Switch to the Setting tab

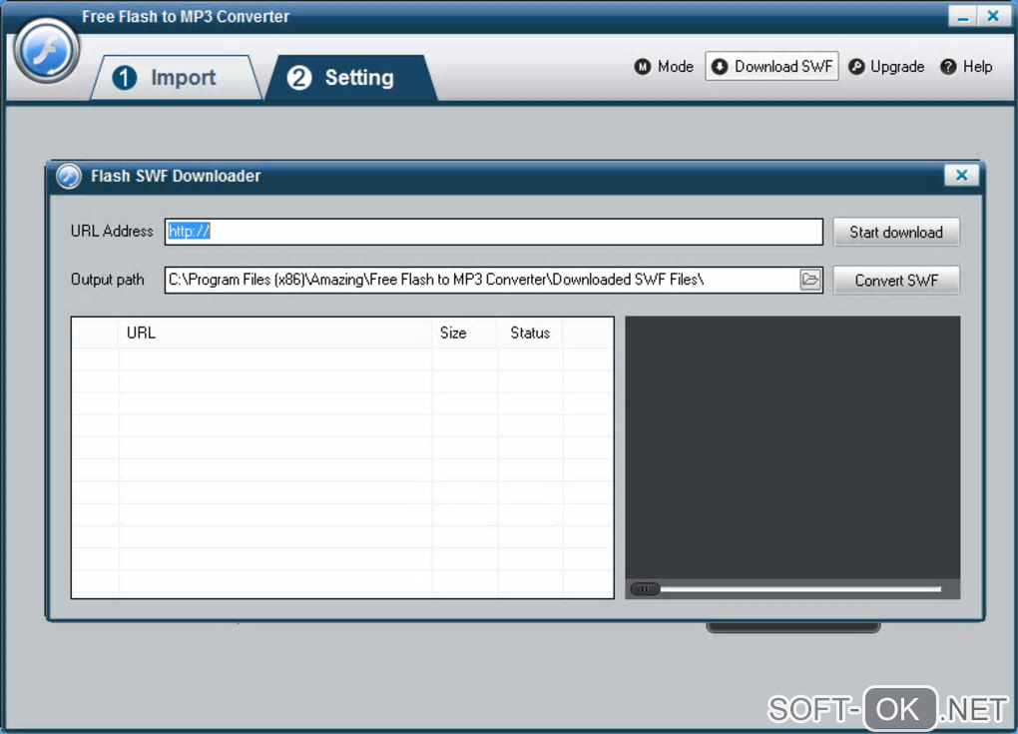351,77
